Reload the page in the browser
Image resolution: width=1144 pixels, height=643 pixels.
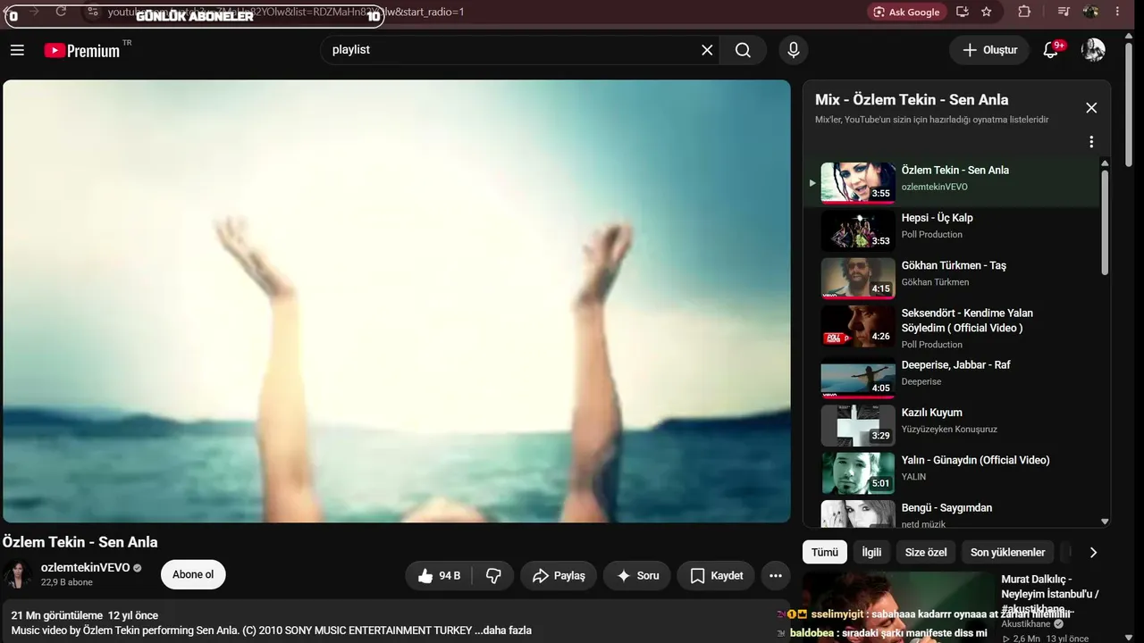pyautogui.click(x=61, y=11)
